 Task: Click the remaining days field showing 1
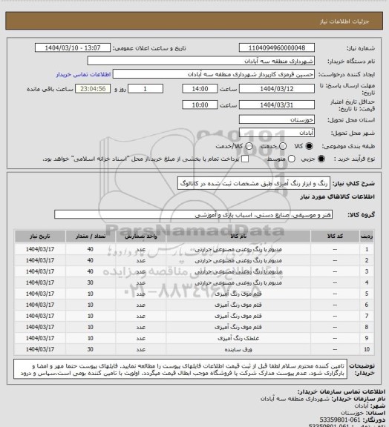[x=146, y=89]
